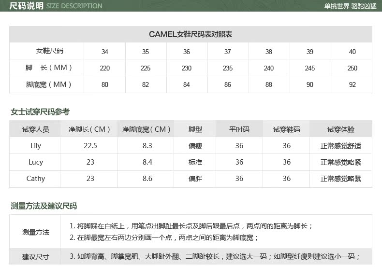Click Cathy's foot width '8.6'
This screenshot has width=382, height=279.
[147, 179]
